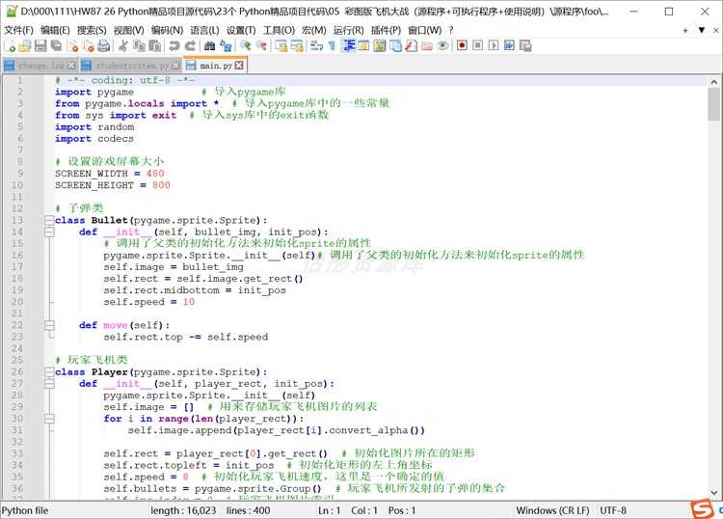This screenshot has height=519, width=723.
Task: Collapse the def move fold marker on line 22
Action: pos(49,325)
